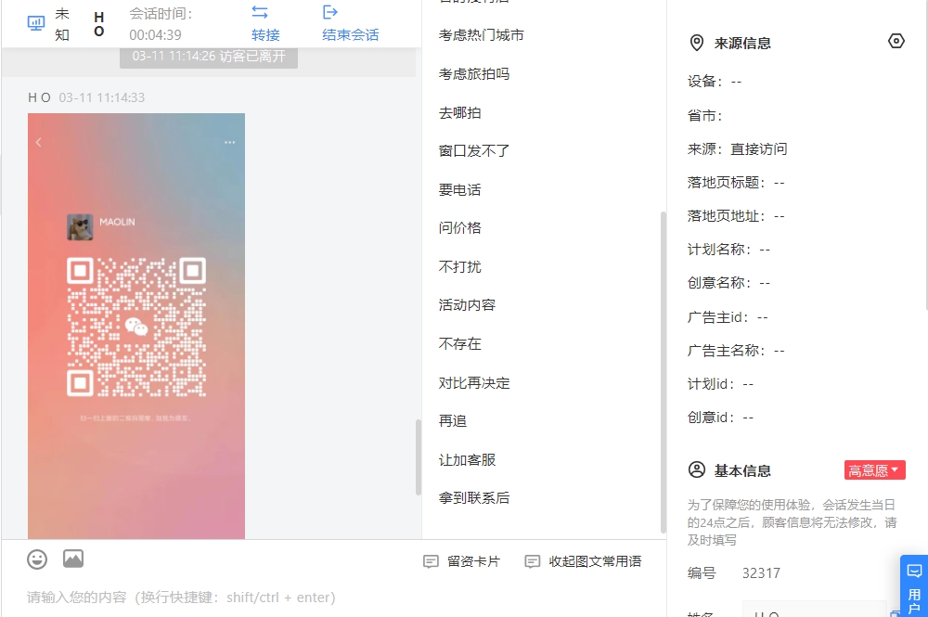Click the 省市 field row

(x=705, y=116)
